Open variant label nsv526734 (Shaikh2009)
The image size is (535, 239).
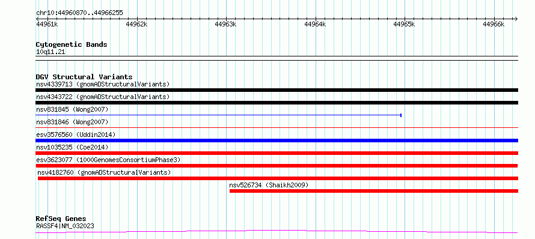[x=269, y=185]
